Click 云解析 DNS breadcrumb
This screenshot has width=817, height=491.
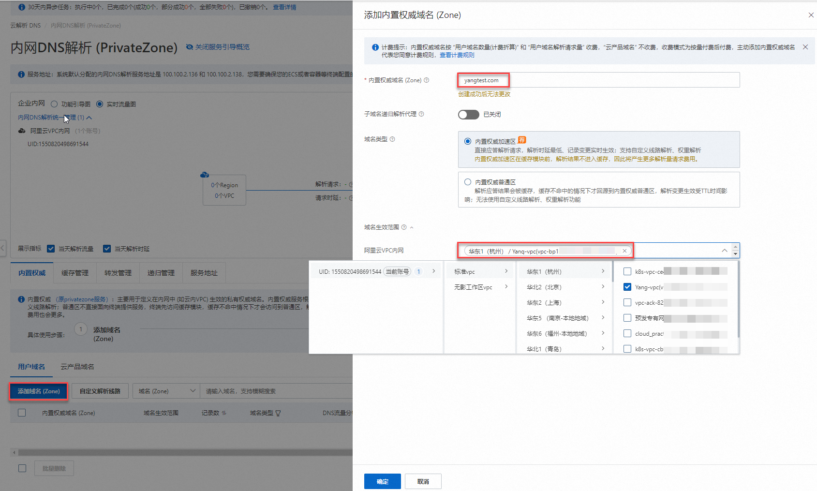point(26,25)
